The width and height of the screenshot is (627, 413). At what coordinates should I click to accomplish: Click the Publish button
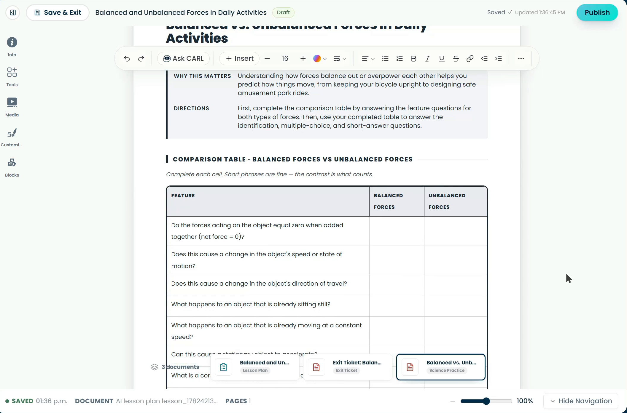pyautogui.click(x=597, y=12)
